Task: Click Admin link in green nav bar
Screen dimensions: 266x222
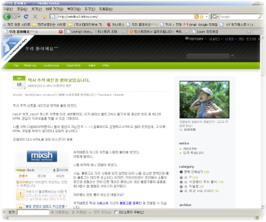Action: (92, 65)
